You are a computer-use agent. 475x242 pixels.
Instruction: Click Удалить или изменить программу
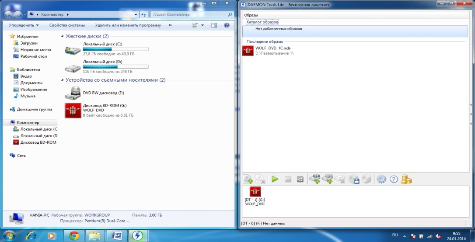[128, 25]
